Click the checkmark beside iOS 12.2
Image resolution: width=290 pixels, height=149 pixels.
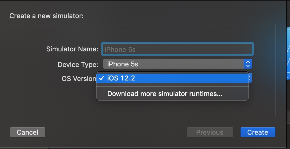pyautogui.click(x=101, y=78)
